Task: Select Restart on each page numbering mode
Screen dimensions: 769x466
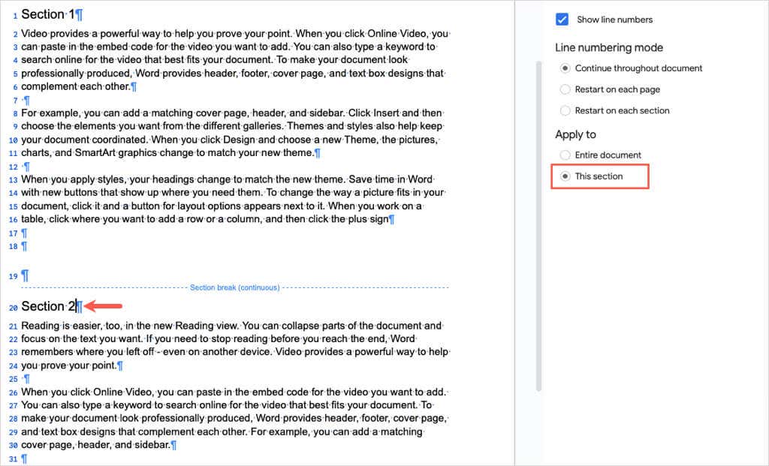Action: point(565,89)
